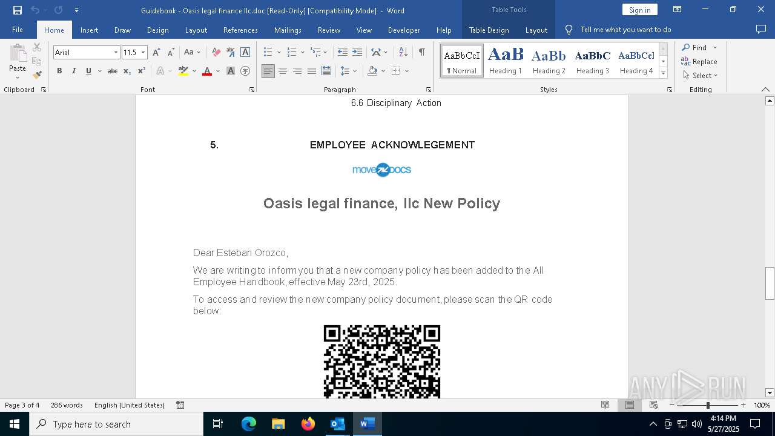The height and width of the screenshot is (436, 775).
Task: Open Microsoft Edge from the taskbar
Action: tap(249, 424)
